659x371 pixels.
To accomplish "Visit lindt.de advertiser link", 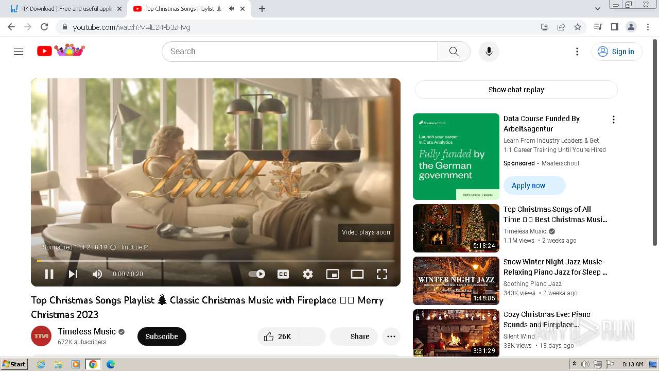I will point(135,247).
